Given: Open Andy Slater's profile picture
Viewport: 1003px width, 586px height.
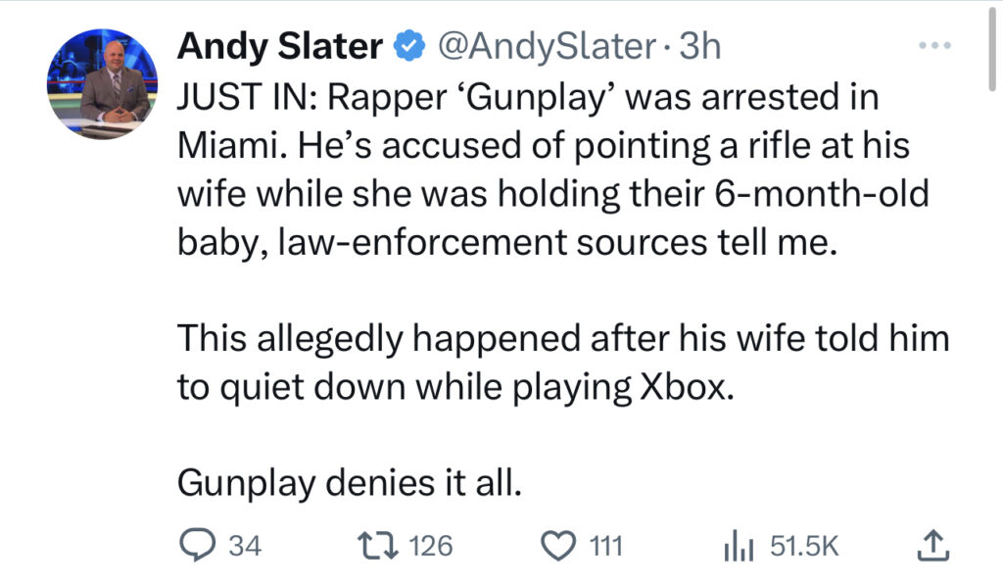Looking at the screenshot, I should coord(102,84).
